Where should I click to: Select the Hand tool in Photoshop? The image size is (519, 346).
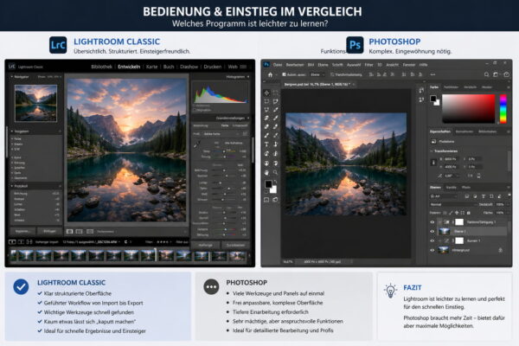pyautogui.click(x=266, y=172)
